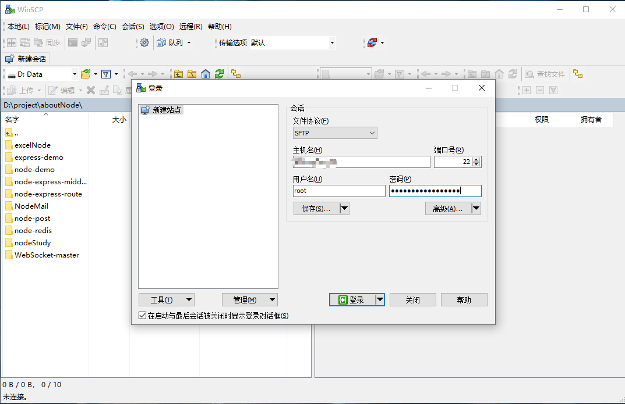Open the Files (文件) menu
625x404 pixels.
[x=76, y=27]
